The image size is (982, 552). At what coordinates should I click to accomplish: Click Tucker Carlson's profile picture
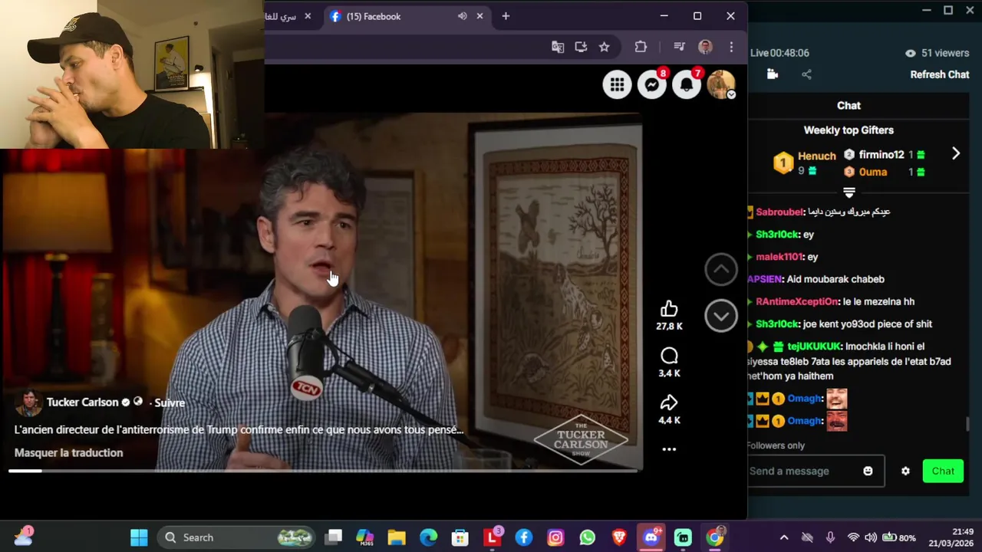tap(28, 402)
